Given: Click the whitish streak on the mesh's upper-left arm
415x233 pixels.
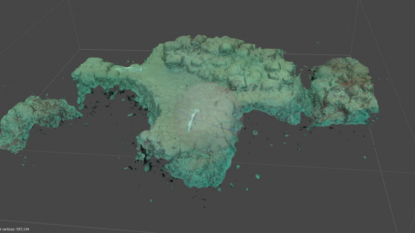Looking at the screenshot, I should point(127,68).
